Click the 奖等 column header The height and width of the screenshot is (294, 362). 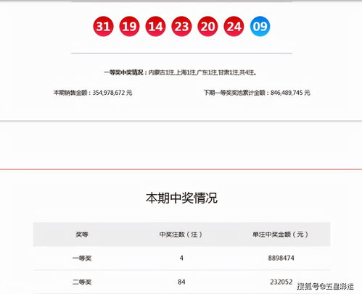pyautogui.click(x=82, y=235)
